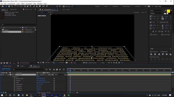Open the 1 View layout dropdown
This screenshot has height=97, width=174.
click(x=104, y=63)
